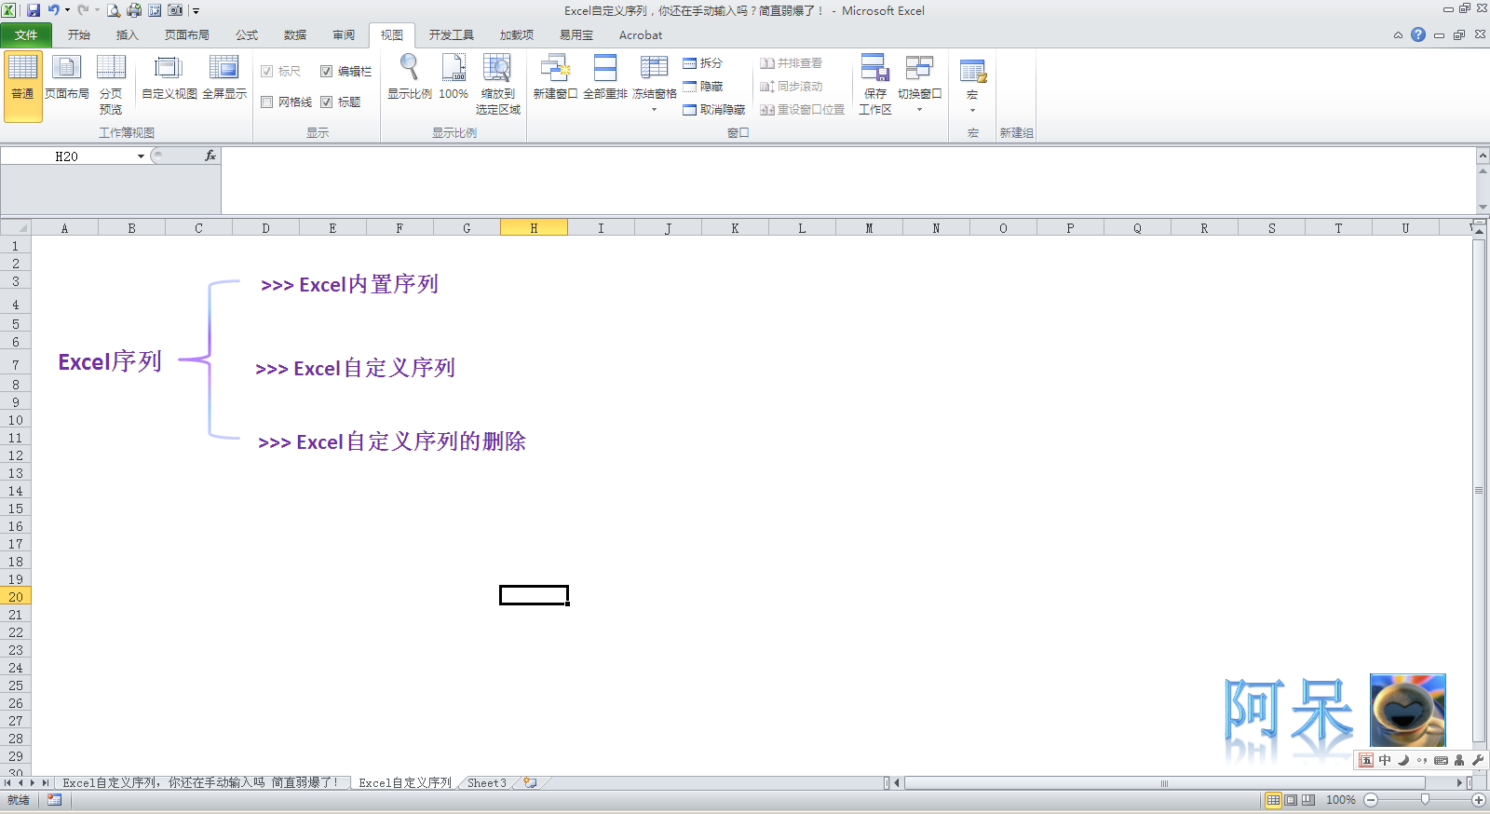Switch to Normal (普通) workbook view
This screenshot has width=1490, height=814.
[22, 86]
